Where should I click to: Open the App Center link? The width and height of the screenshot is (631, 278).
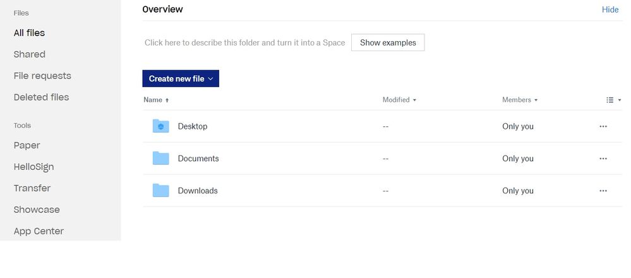pos(39,231)
